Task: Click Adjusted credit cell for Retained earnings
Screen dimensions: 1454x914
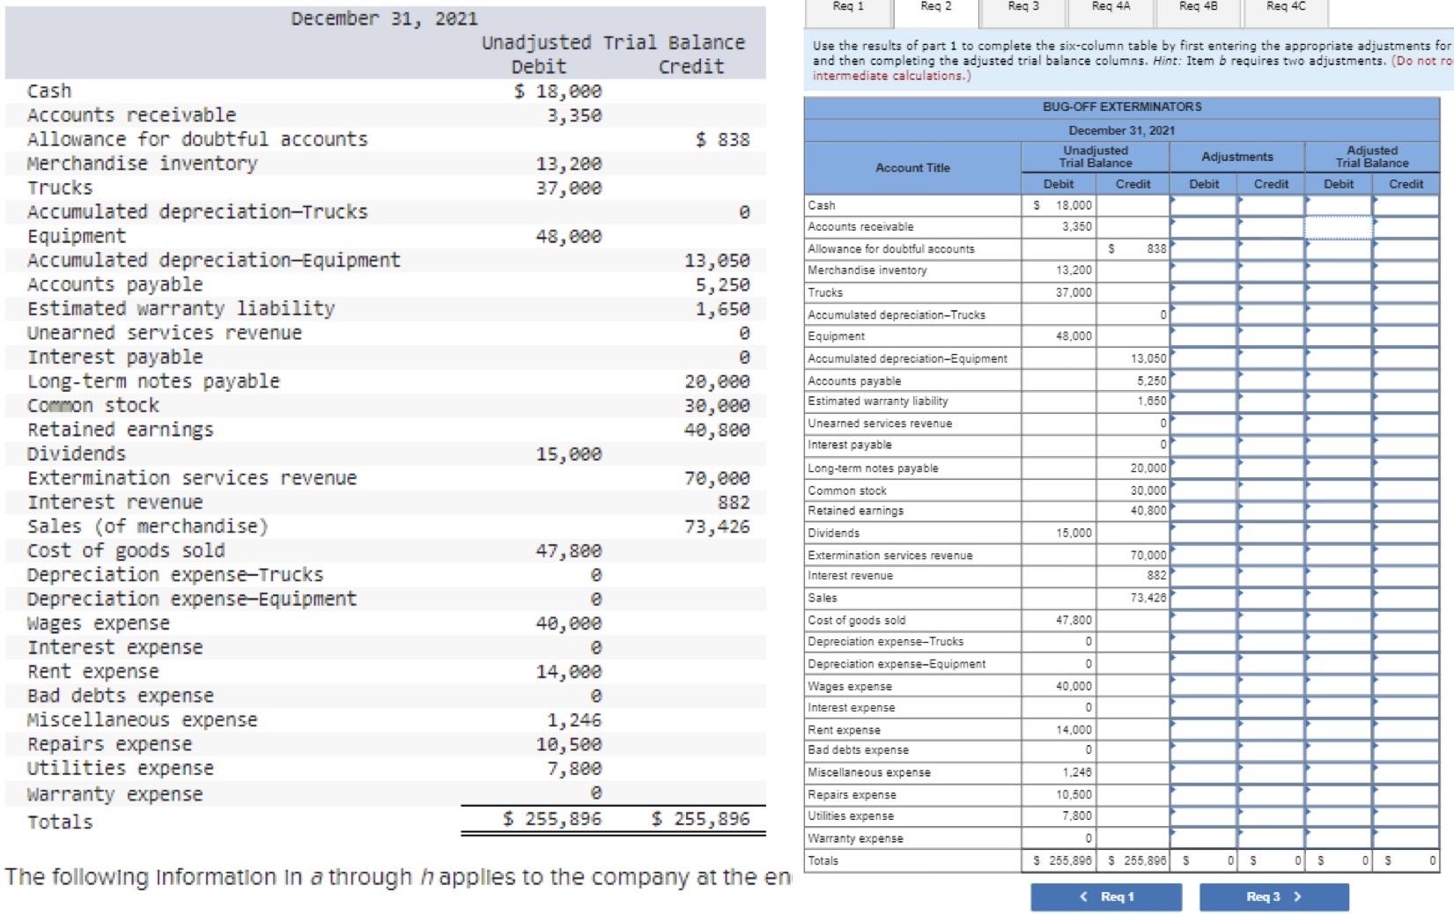Action: [1406, 511]
